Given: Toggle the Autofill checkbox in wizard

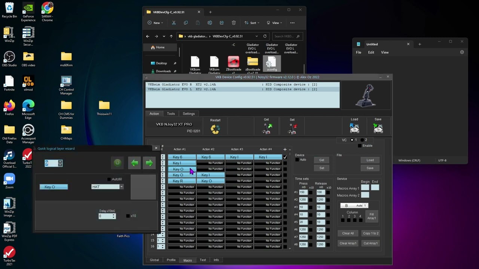Looking at the screenshot, I should tap(109, 179).
